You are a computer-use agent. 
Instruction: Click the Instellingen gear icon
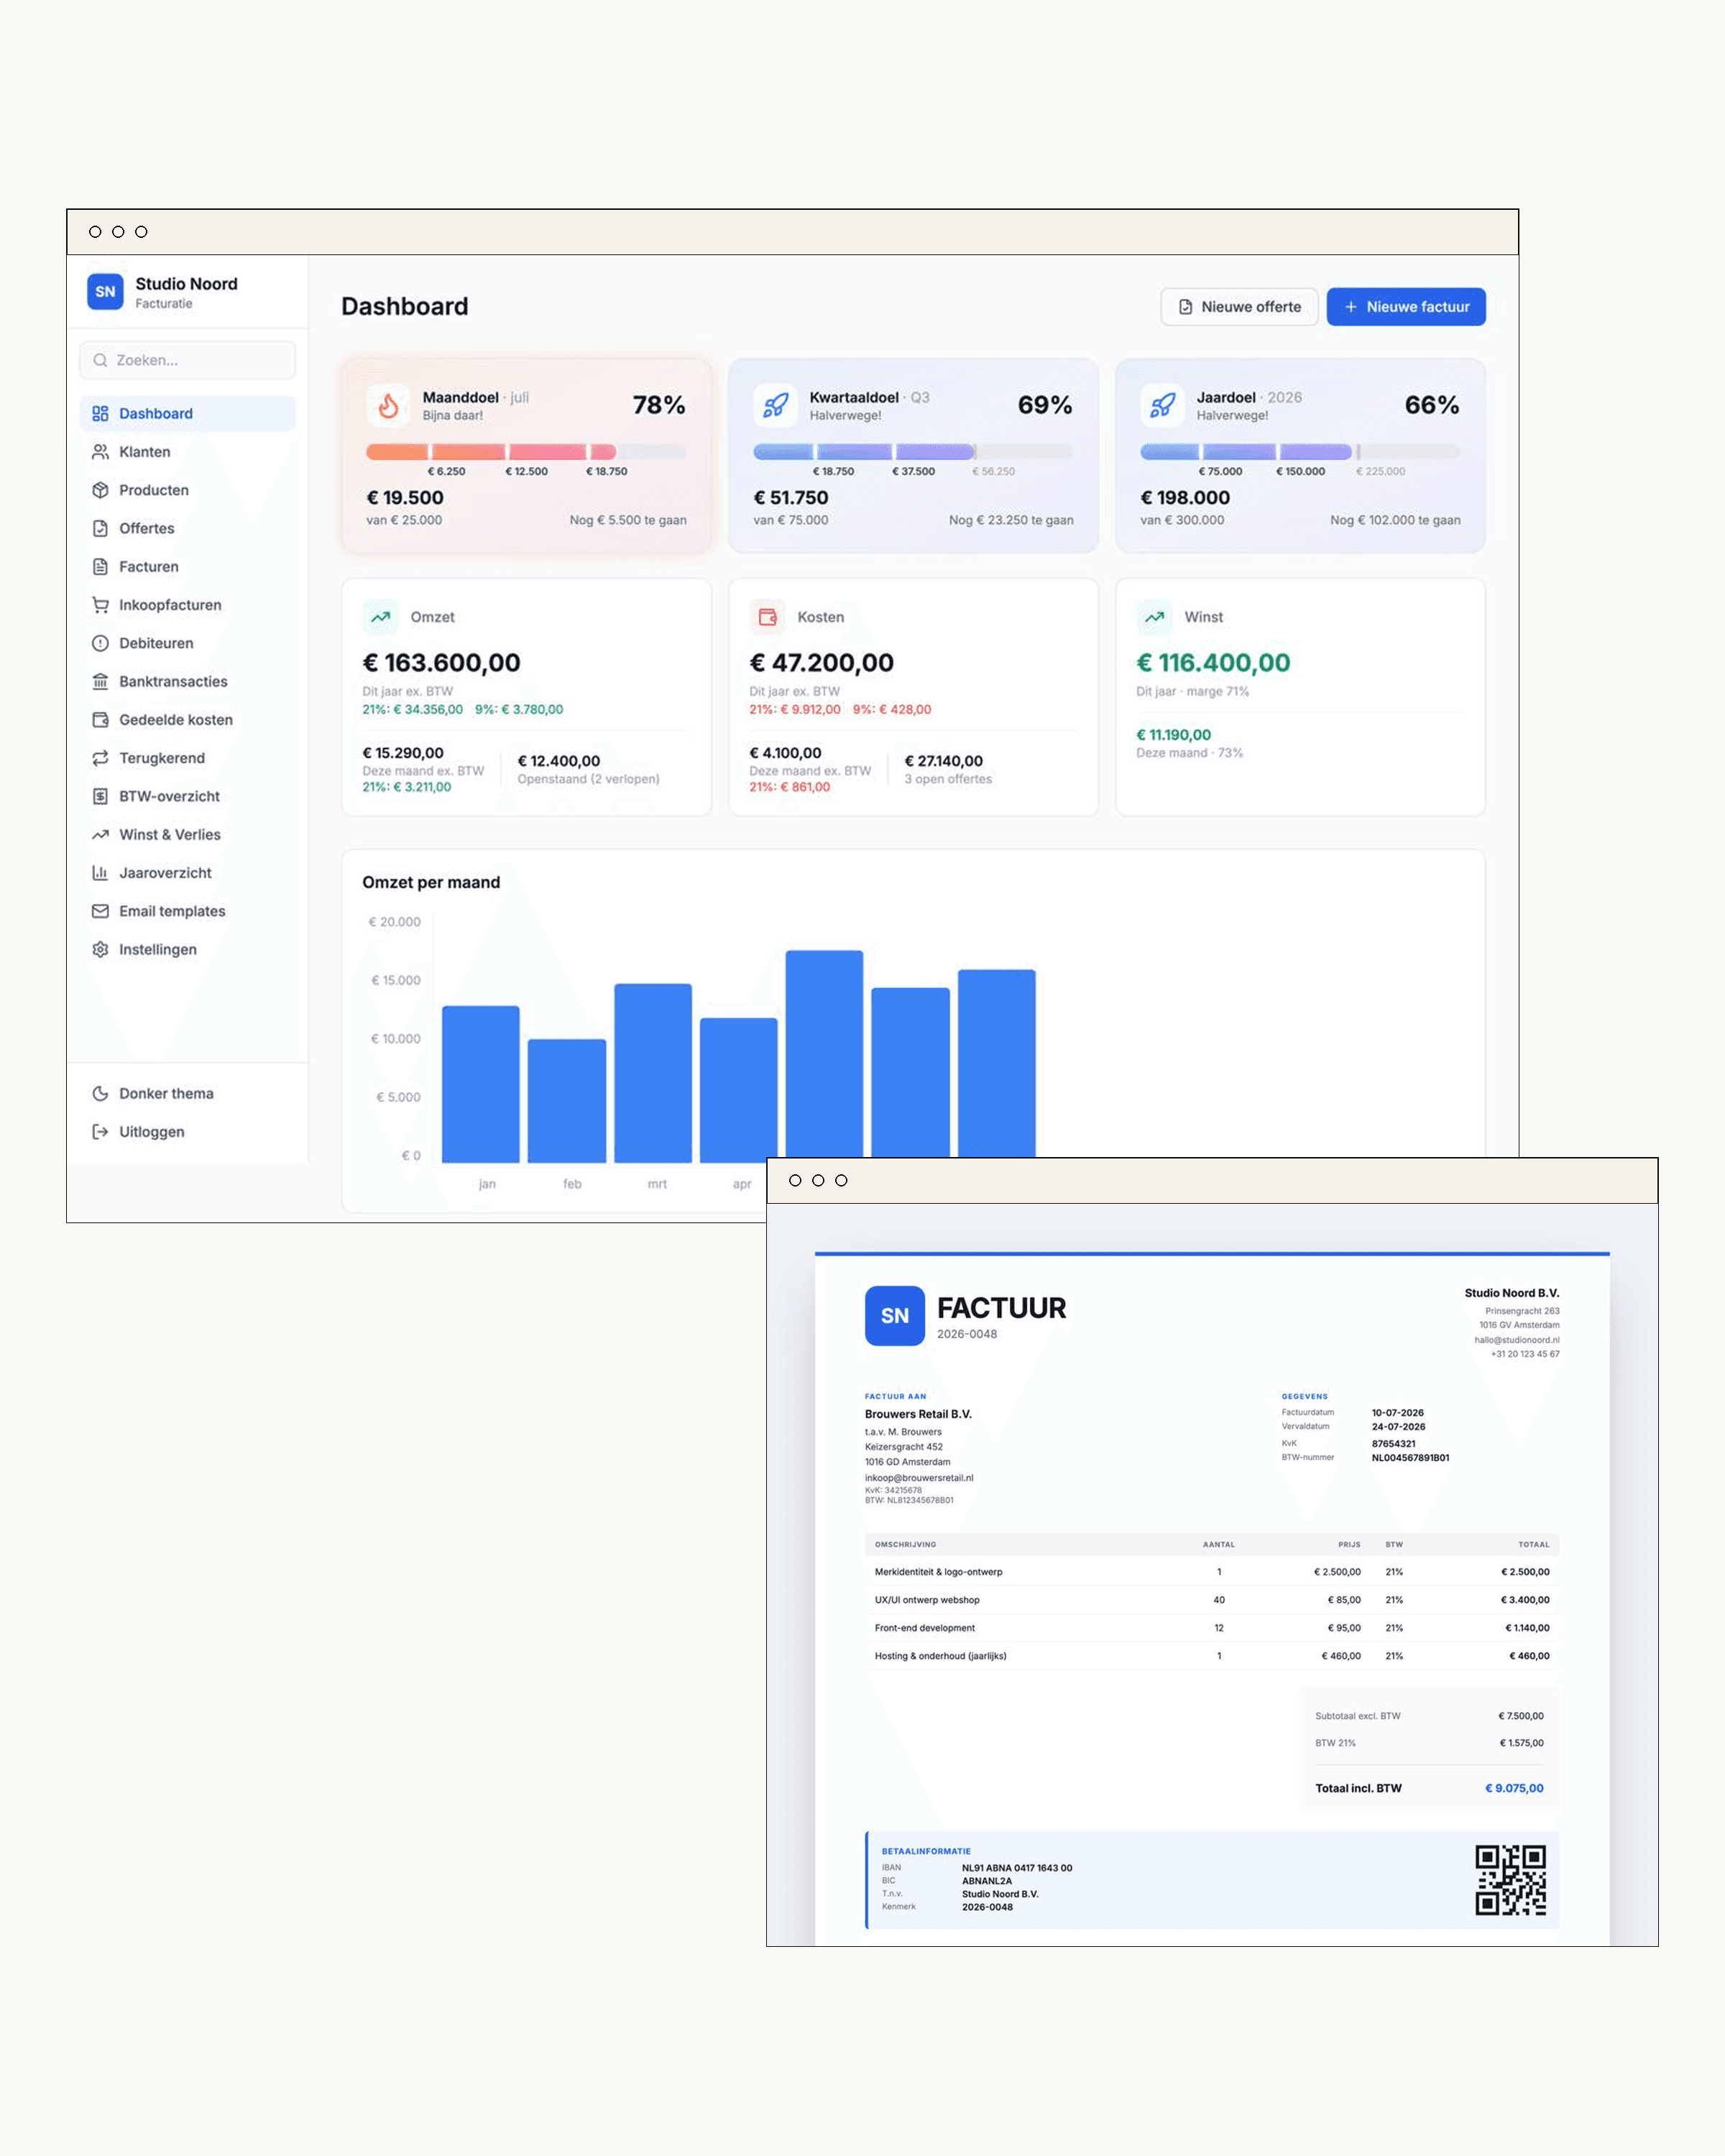coord(100,949)
